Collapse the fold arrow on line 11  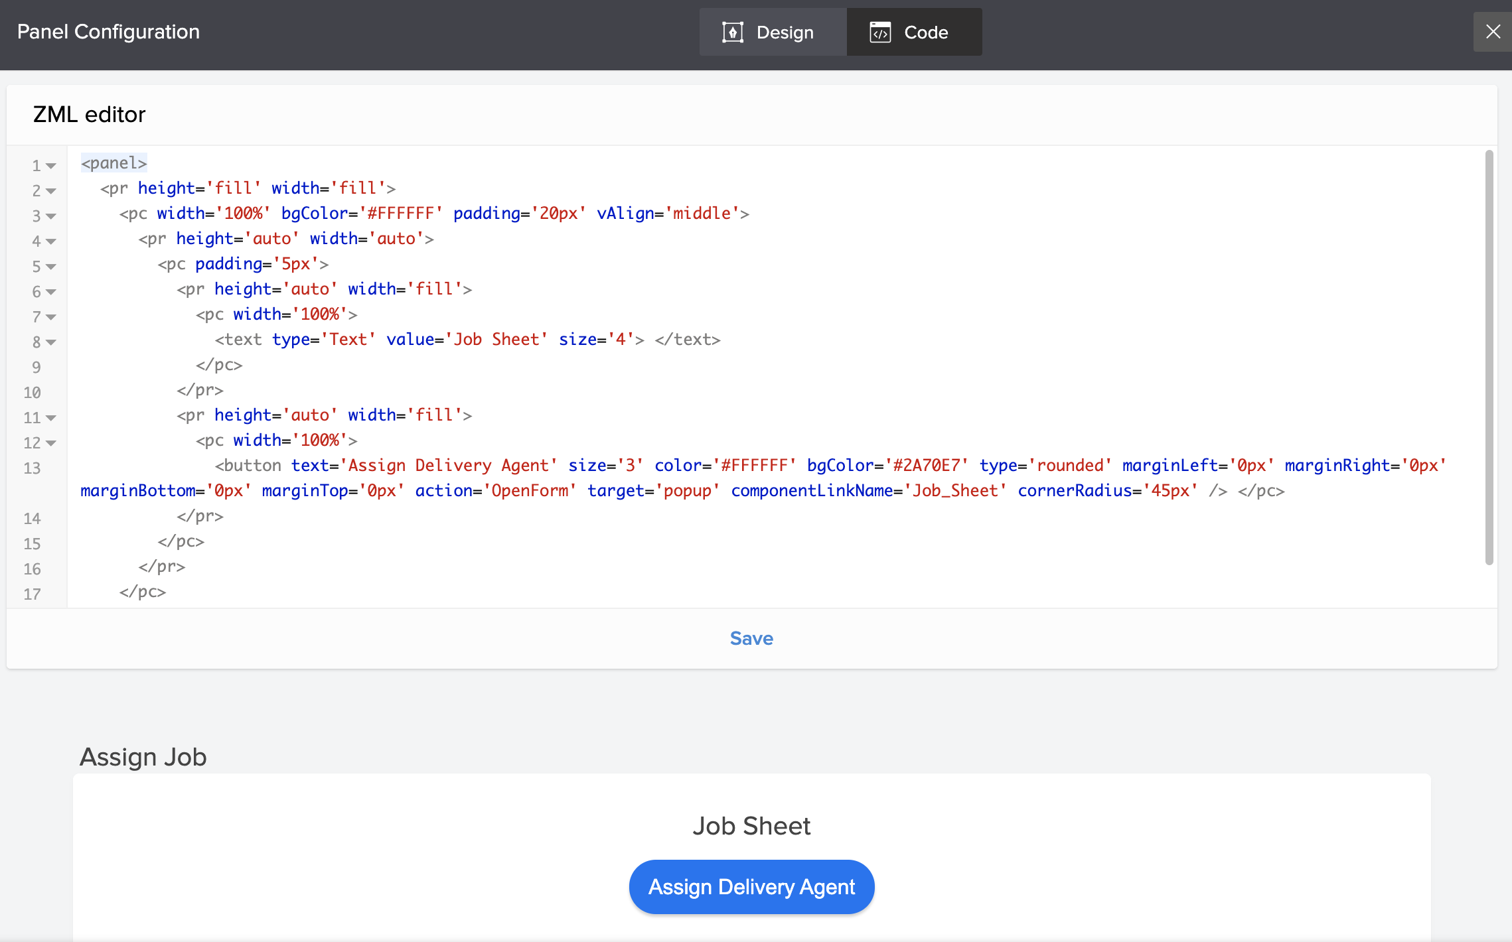tap(51, 418)
